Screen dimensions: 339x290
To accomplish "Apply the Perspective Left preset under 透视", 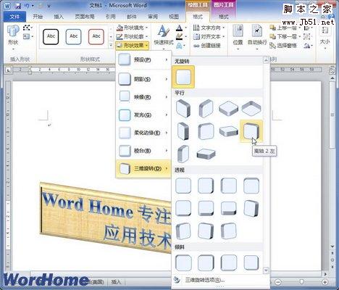I will click(x=206, y=186).
